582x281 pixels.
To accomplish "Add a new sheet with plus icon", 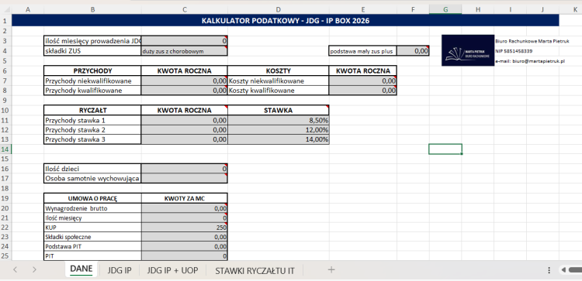I will (331, 270).
